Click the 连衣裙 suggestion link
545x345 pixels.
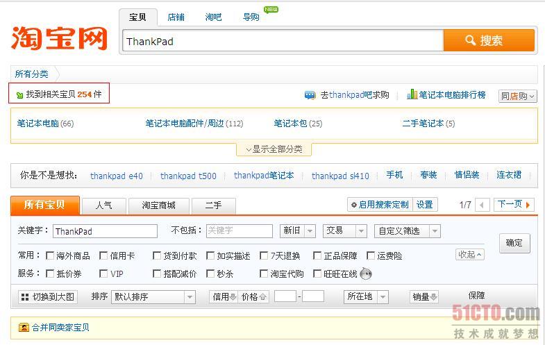(x=509, y=175)
